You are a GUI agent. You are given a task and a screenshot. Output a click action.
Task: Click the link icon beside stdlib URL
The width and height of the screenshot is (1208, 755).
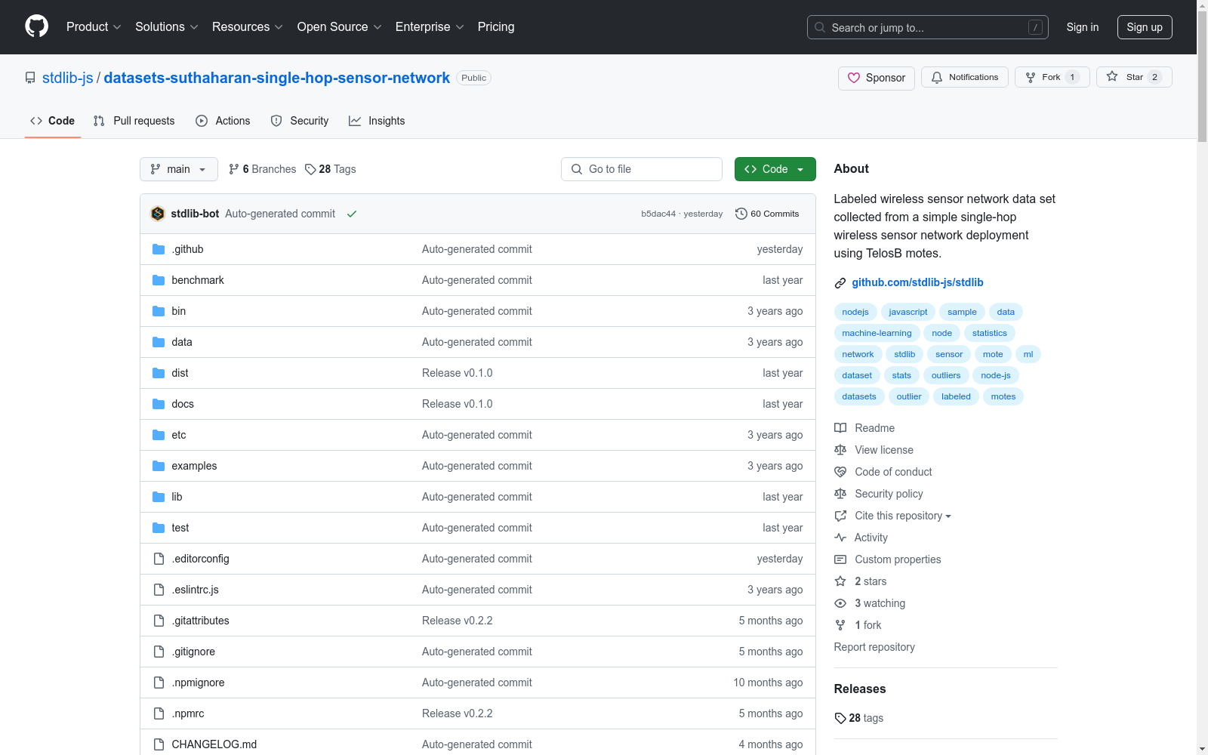[840, 283]
